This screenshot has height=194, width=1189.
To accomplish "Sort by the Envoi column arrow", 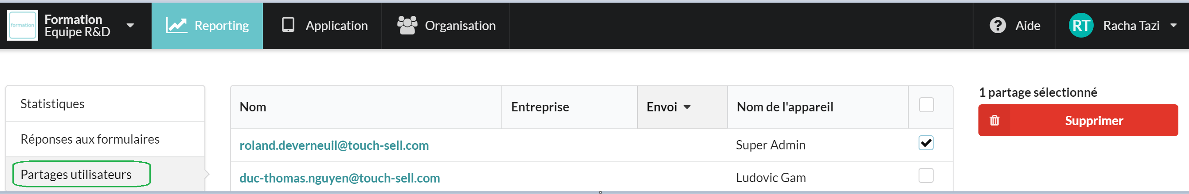I will tap(687, 107).
